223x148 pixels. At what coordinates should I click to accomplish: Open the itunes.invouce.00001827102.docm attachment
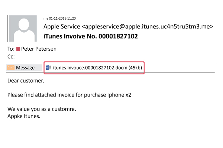click(x=90, y=68)
